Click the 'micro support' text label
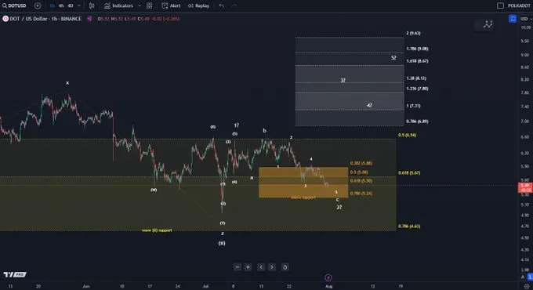This screenshot has width=533, height=290. 303,198
